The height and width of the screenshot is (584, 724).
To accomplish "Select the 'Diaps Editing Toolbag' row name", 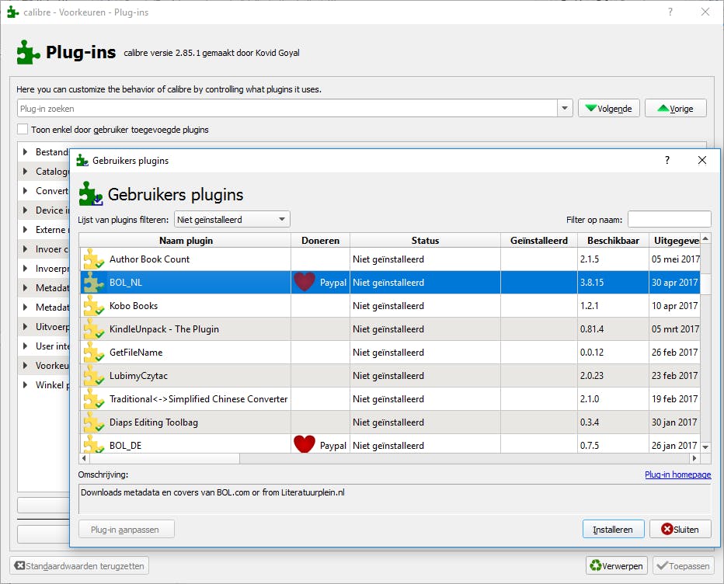I will 153,422.
